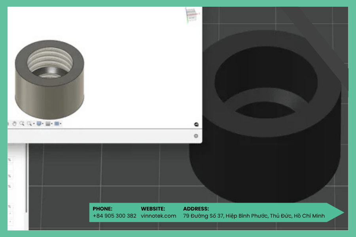Expand the Zoom Window dropdown arrow

pyautogui.click(x=34, y=124)
